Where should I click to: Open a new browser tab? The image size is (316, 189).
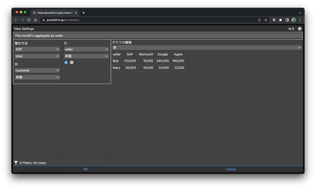click(x=84, y=13)
